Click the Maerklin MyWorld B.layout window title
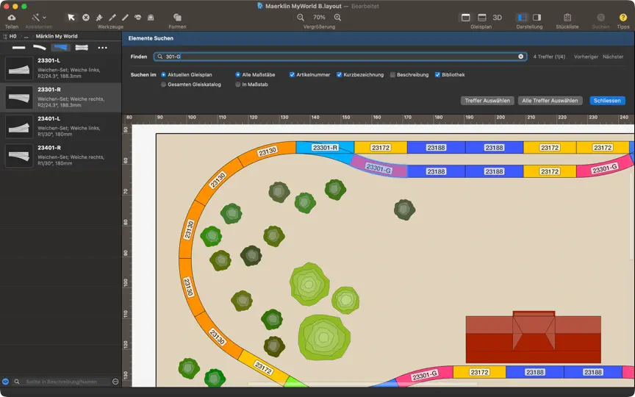Image resolution: width=635 pixels, height=397 pixels. pos(304,6)
